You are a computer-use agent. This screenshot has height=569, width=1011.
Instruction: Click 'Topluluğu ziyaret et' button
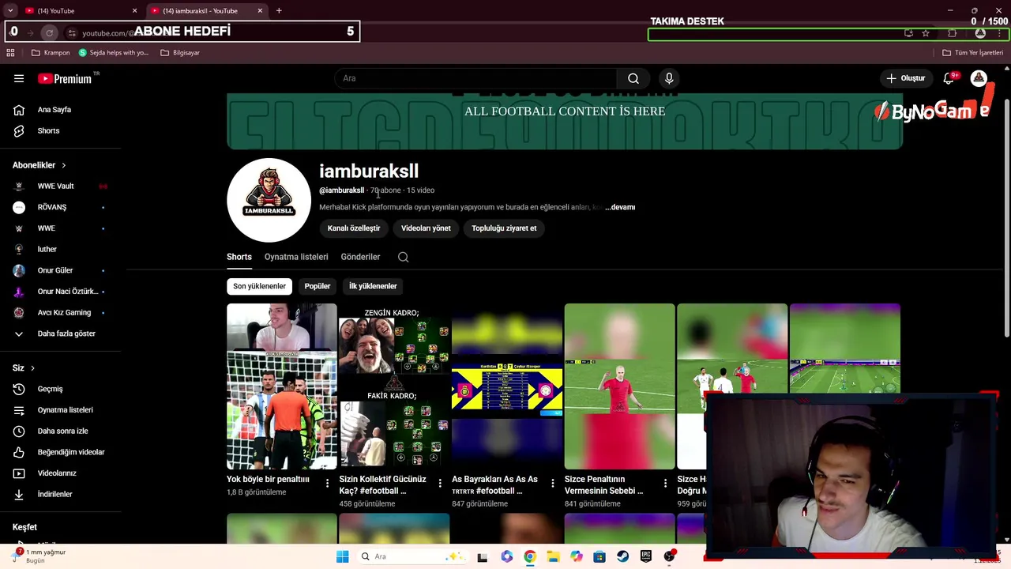point(504,228)
